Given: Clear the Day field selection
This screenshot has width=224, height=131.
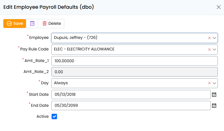Looking at the screenshot, I should click(209, 83).
